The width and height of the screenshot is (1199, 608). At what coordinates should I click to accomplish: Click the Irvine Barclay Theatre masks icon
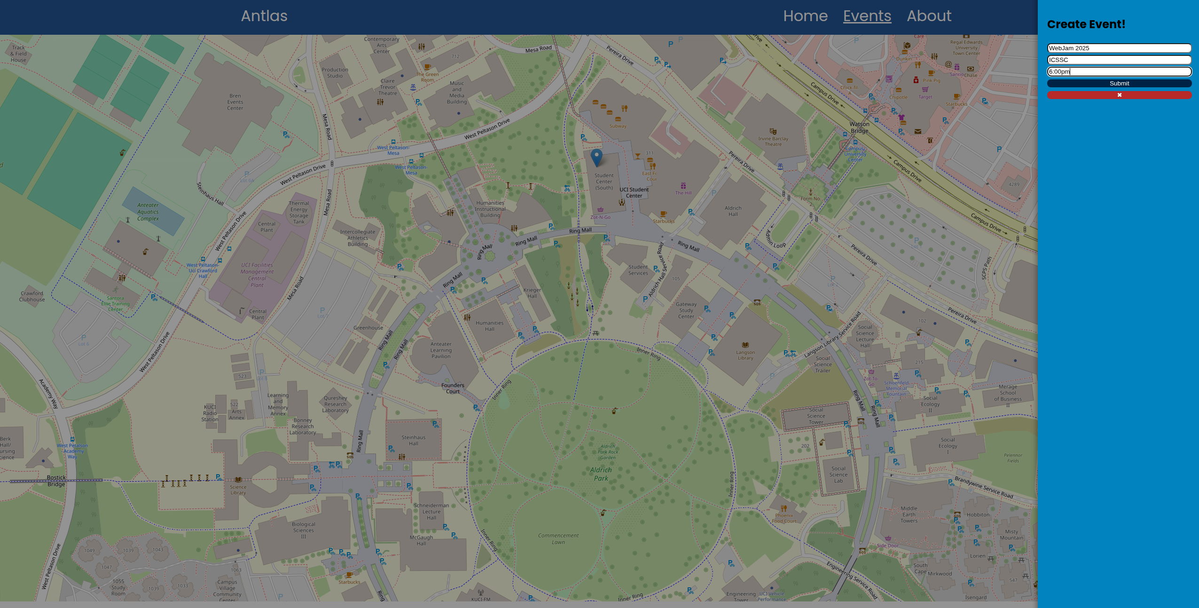tap(773, 131)
